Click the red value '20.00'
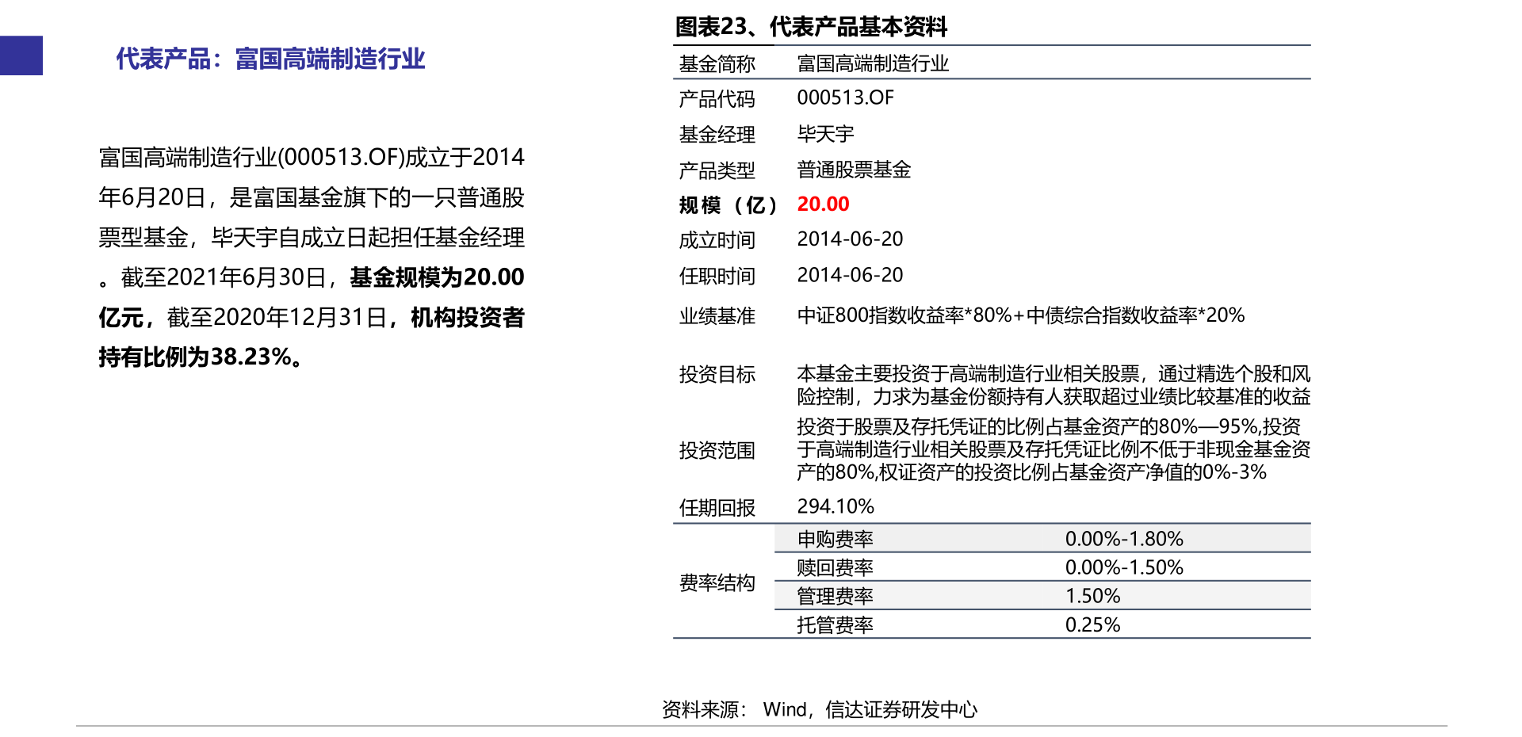 pyautogui.click(x=823, y=204)
